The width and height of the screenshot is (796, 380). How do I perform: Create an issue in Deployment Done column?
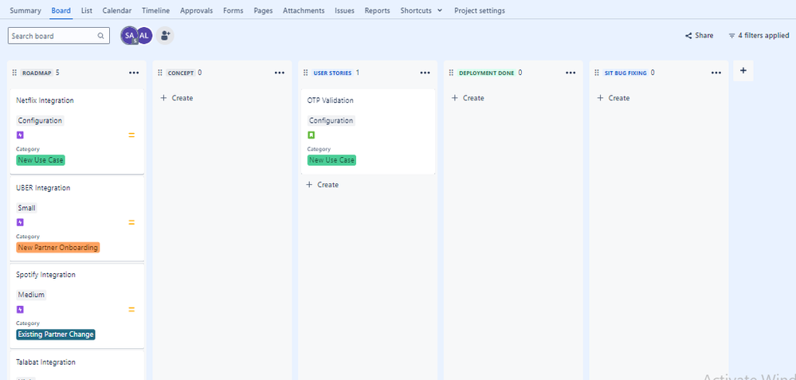point(468,98)
